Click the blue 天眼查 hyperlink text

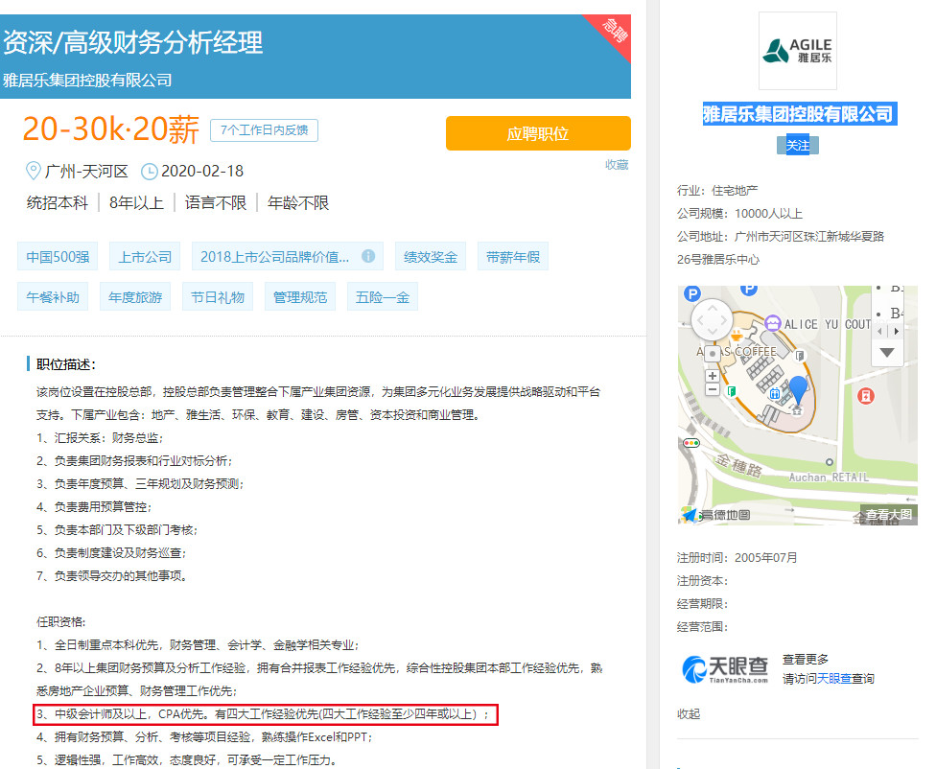834,679
